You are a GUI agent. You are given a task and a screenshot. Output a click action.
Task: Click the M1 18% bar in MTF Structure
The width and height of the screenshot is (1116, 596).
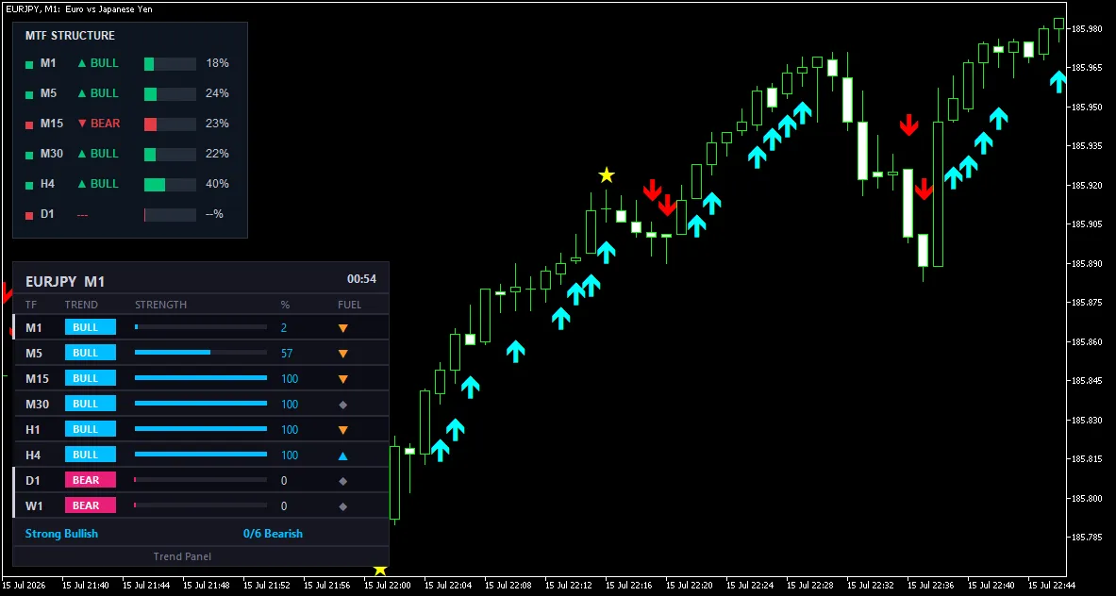tap(170, 64)
